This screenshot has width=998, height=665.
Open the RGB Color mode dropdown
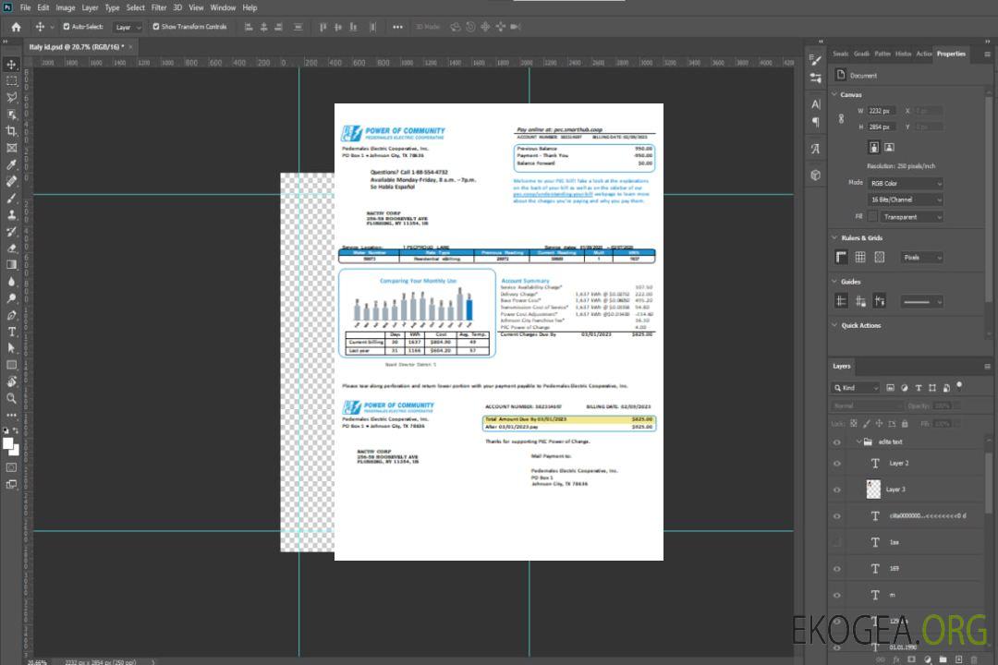coord(906,183)
